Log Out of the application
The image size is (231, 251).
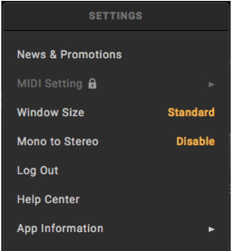pyautogui.click(x=38, y=171)
